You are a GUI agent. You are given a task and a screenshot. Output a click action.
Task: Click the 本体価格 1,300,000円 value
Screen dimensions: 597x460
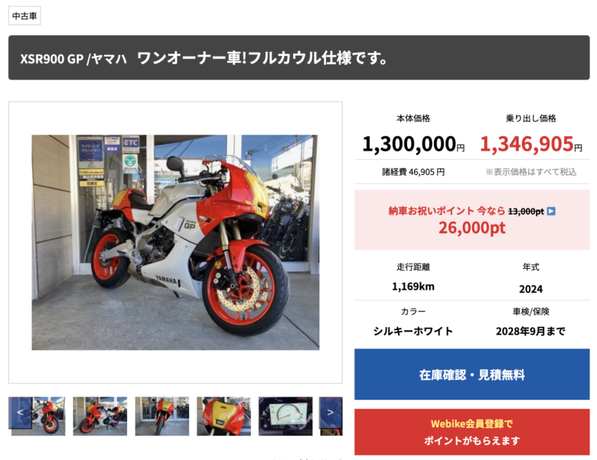coord(413,144)
